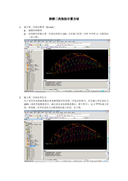Click the message log area in lower screenshot
128x181 pixels.
tap(75, 155)
